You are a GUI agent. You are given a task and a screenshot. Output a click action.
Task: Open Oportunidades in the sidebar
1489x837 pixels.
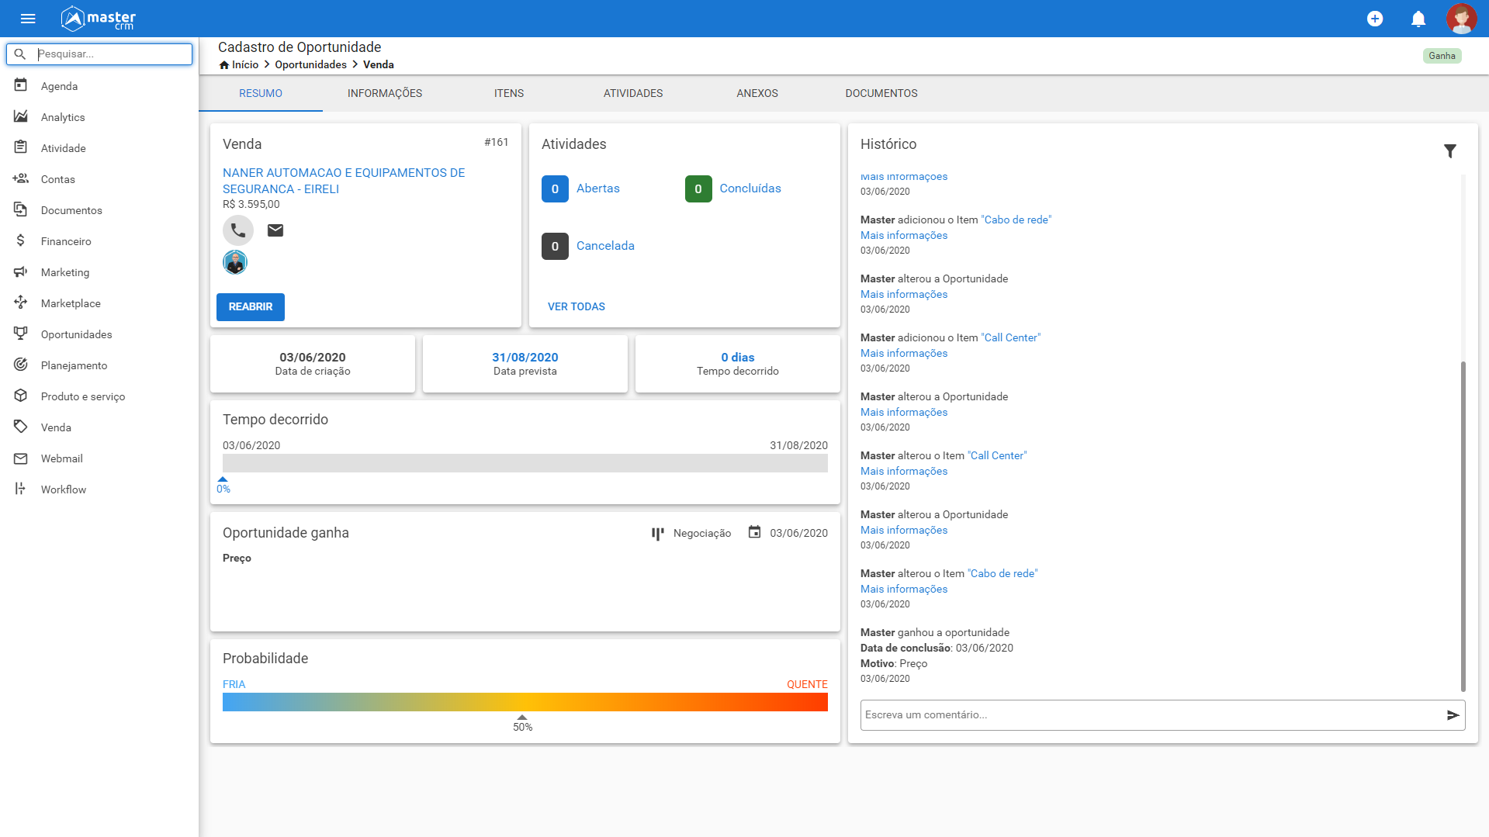coord(76,334)
